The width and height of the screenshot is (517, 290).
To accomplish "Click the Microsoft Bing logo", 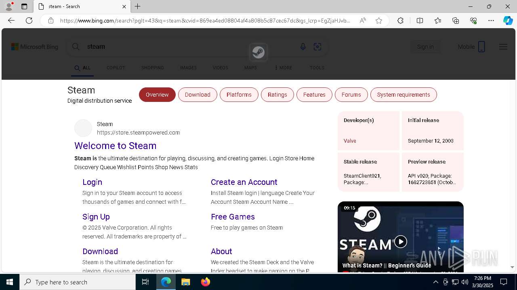I will tap(35, 47).
